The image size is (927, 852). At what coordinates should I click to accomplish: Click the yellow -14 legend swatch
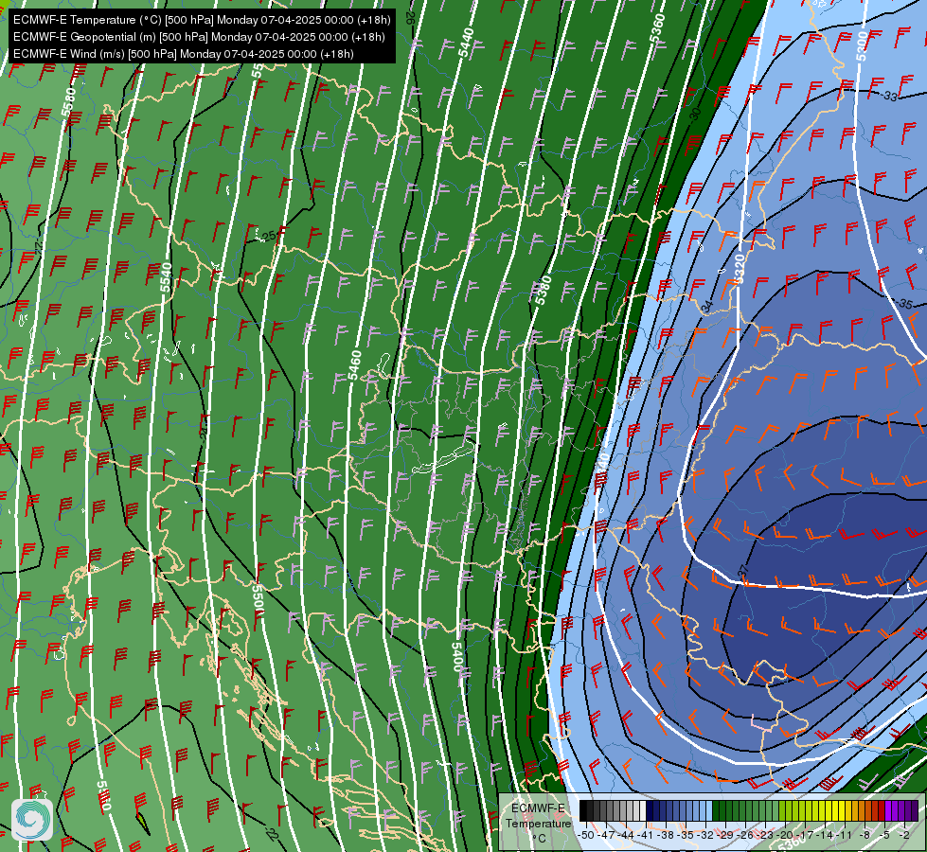click(x=829, y=810)
